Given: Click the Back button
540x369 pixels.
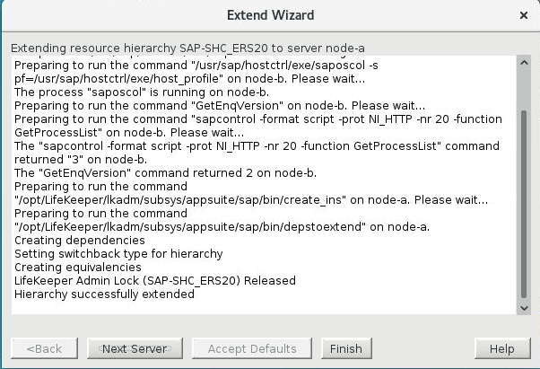Looking at the screenshot, I should [44, 348].
